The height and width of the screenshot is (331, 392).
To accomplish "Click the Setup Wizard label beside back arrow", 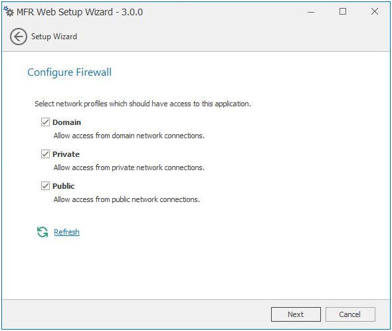I will pyautogui.click(x=54, y=37).
